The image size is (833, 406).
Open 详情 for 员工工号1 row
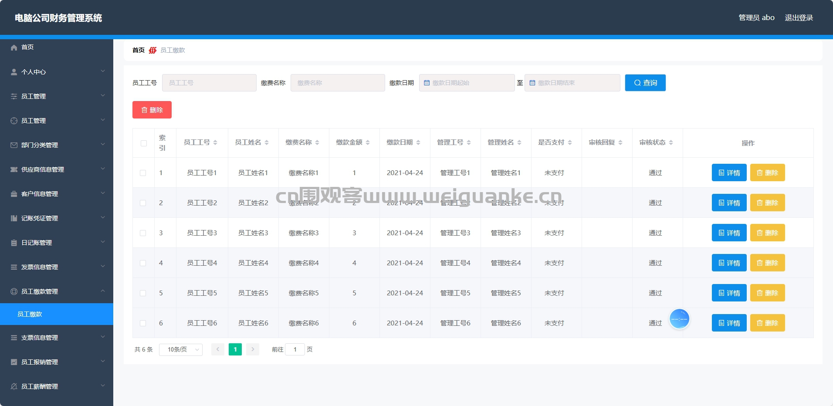[729, 173]
